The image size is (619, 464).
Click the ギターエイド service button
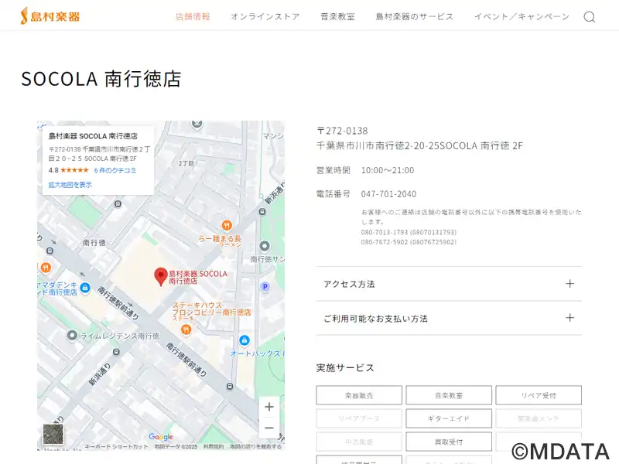(449, 418)
